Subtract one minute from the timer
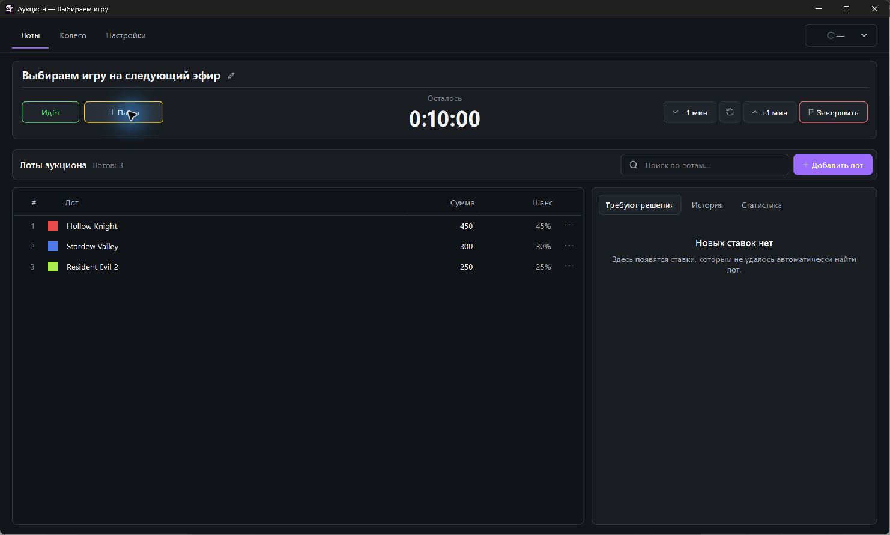The image size is (890, 535). coord(689,112)
